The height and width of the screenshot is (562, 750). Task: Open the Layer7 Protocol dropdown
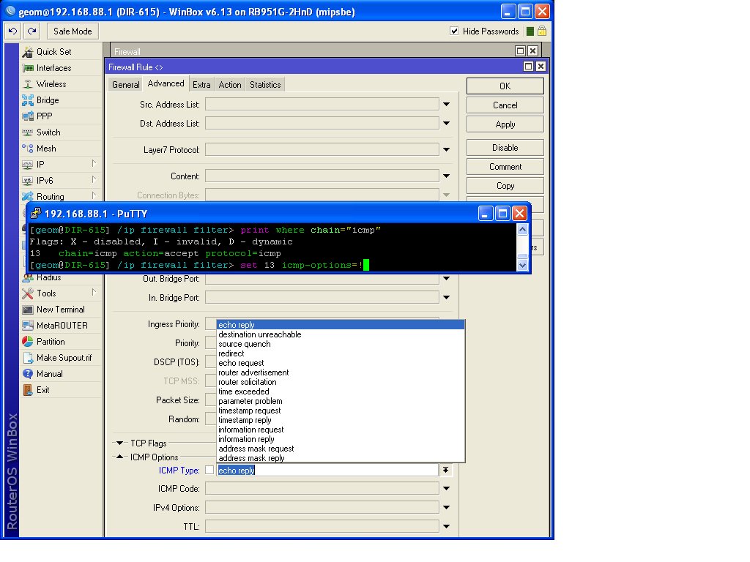446,149
